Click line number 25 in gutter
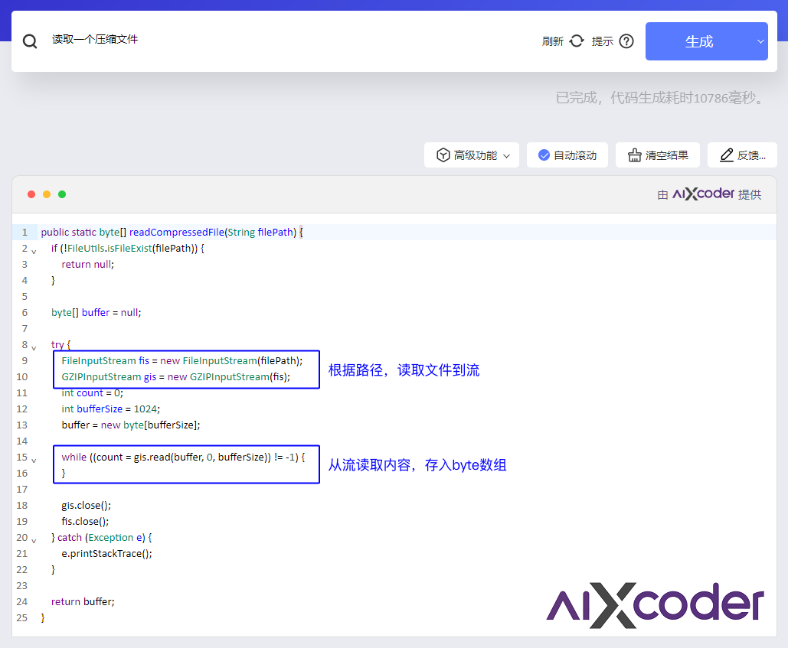 tap(21, 617)
